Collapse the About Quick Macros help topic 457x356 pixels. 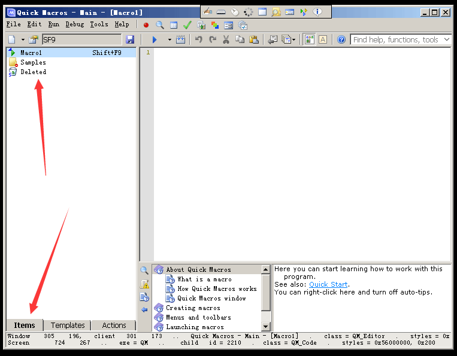pos(159,269)
